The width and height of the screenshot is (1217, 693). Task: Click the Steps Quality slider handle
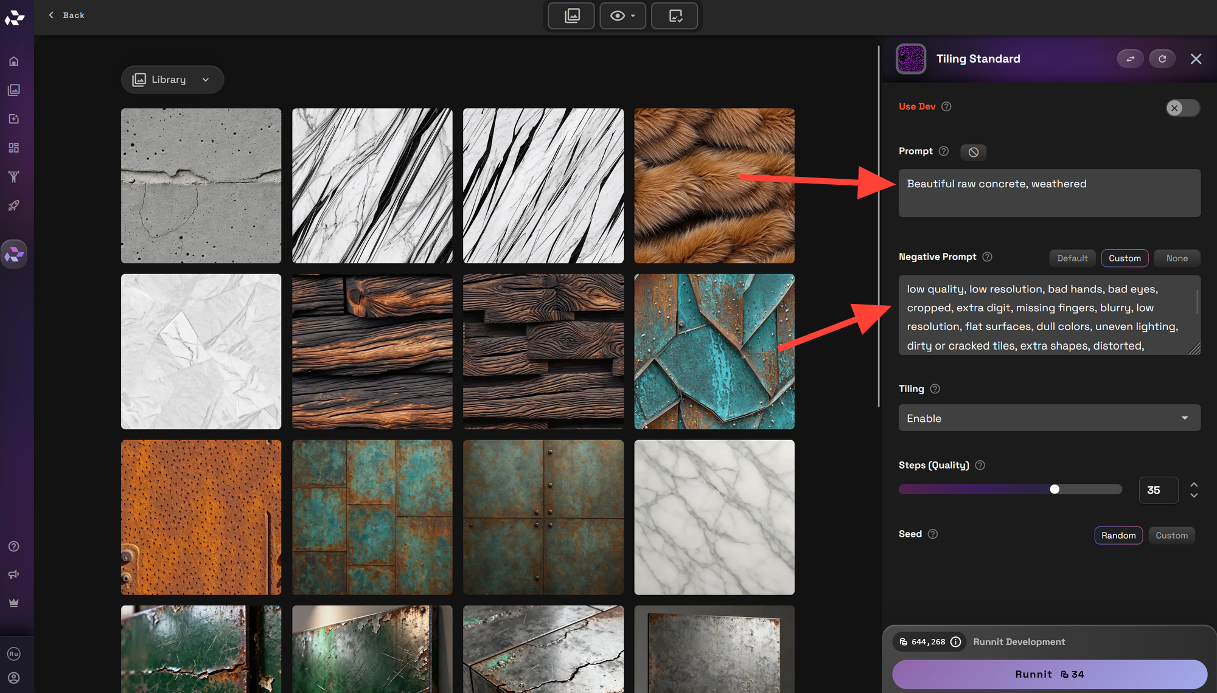[1055, 489]
